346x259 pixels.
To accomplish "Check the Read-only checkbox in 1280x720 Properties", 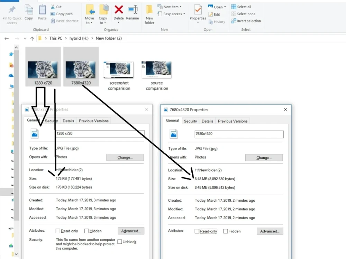I will [x=58, y=231].
